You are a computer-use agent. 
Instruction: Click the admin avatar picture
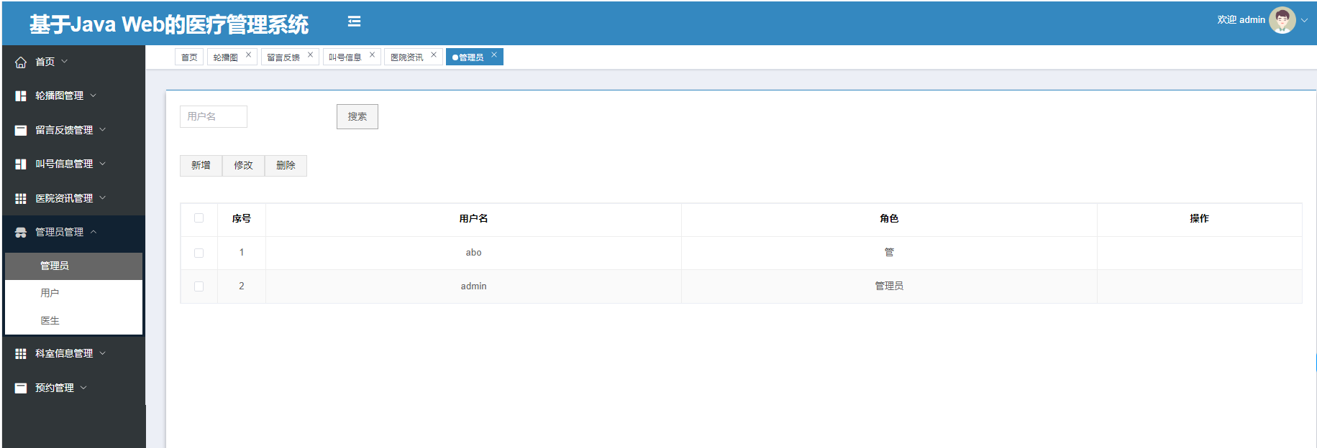pos(1282,20)
